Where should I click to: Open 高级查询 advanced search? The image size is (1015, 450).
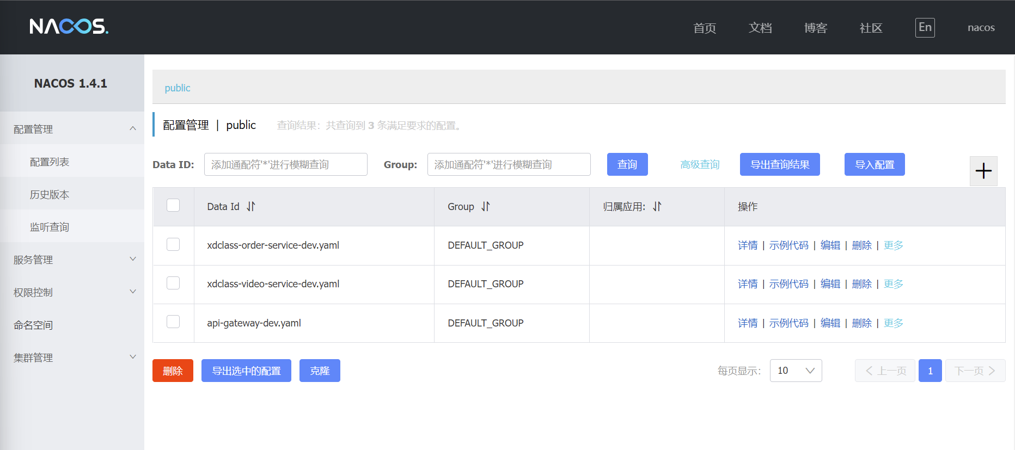(700, 164)
